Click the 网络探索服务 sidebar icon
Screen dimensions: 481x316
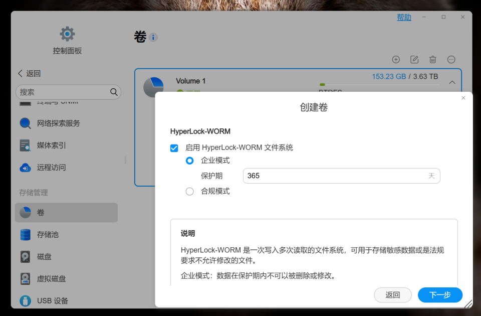pyautogui.click(x=25, y=123)
